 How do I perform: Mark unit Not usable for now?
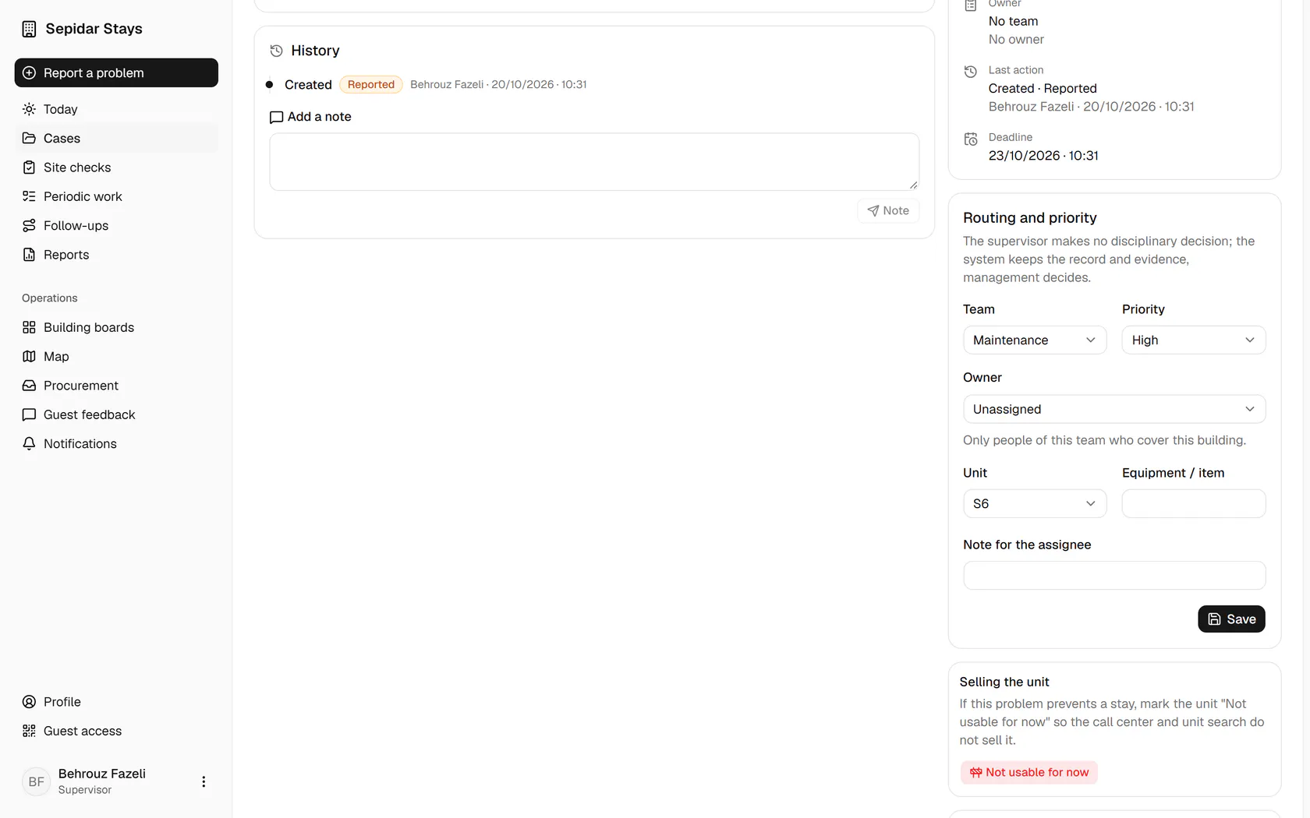click(1029, 772)
